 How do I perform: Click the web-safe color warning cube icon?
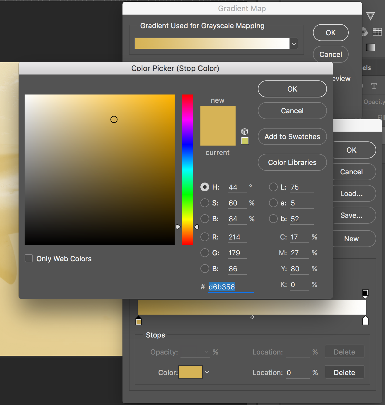click(x=245, y=131)
